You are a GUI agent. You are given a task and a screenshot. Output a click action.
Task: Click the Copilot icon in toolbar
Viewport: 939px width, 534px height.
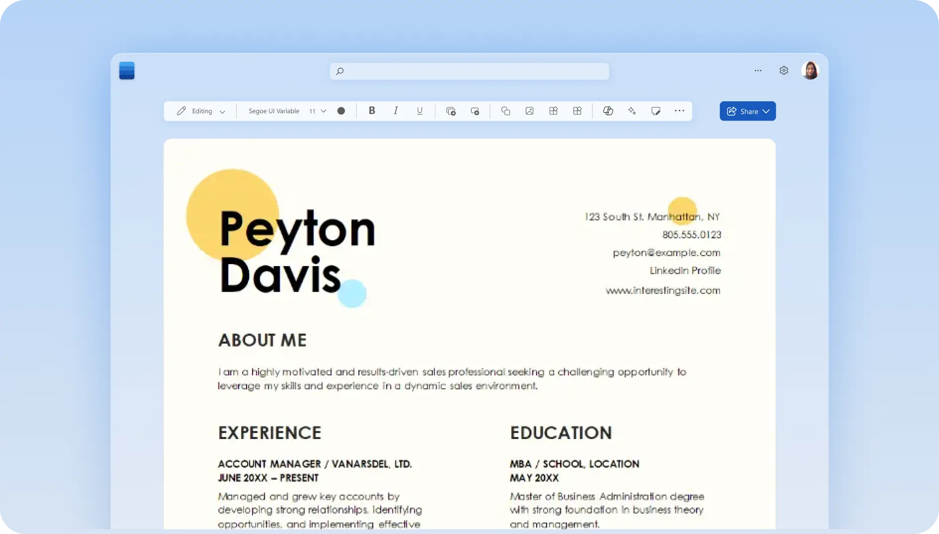pos(608,111)
